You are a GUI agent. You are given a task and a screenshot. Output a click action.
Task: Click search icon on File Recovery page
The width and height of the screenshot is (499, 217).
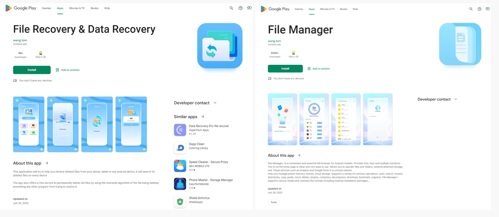pyautogui.click(x=231, y=8)
